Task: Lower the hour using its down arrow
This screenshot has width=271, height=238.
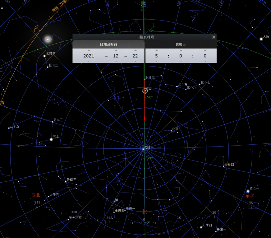Action: tap(156, 61)
